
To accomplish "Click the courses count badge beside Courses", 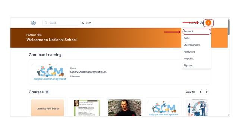I will 47,92.
